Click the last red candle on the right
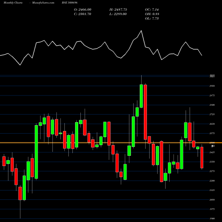 tap(202, 158)
